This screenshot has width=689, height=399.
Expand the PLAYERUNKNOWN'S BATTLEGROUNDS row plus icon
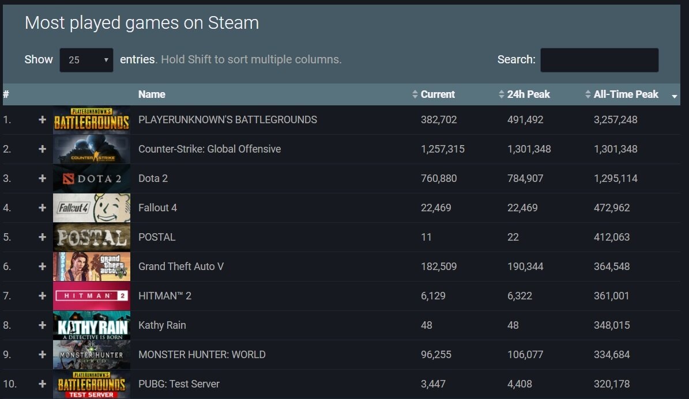click(42, 120)
